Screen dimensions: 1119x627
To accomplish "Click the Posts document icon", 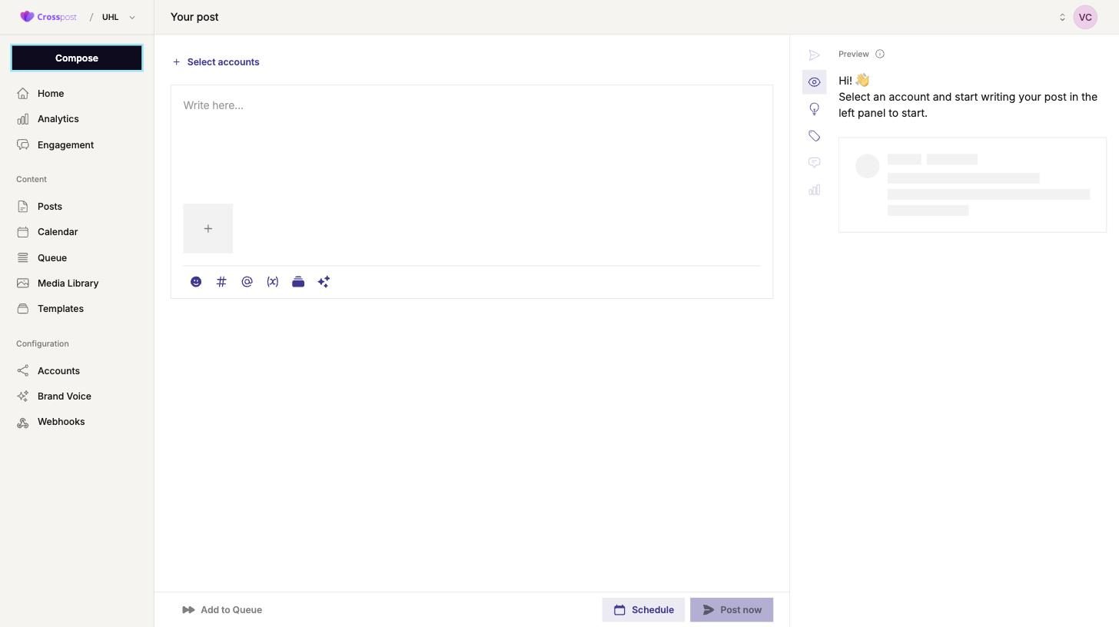I will click(x=23, y=207).
